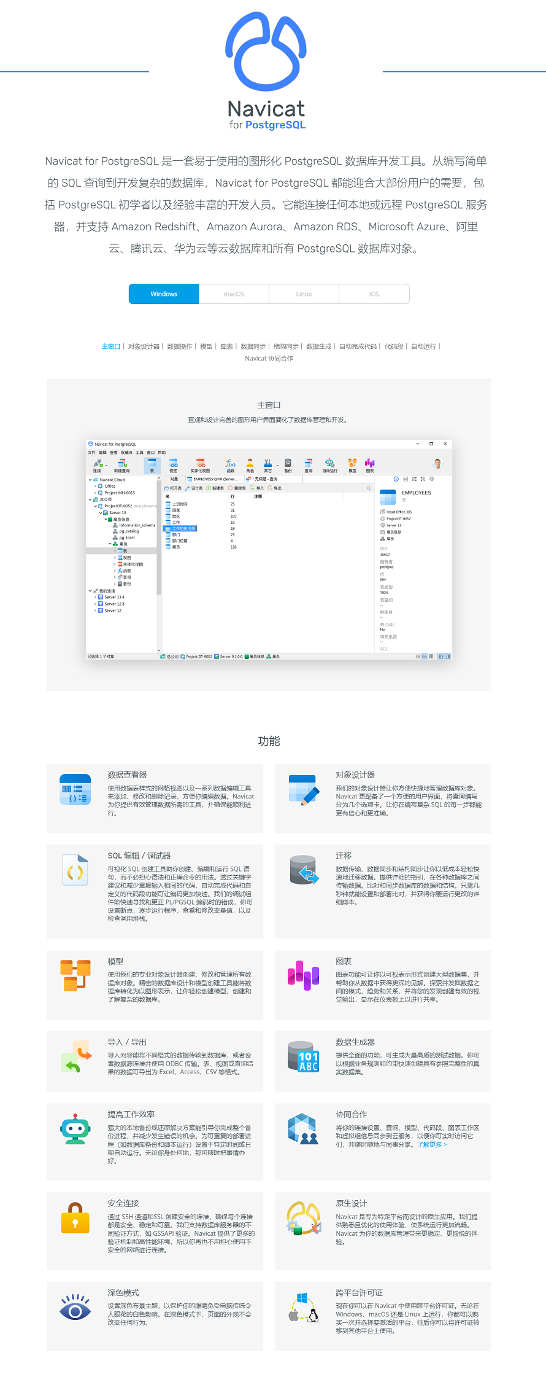Click the 协同合作 feature icon
546x1393 pixels.
coord(304,1129)
